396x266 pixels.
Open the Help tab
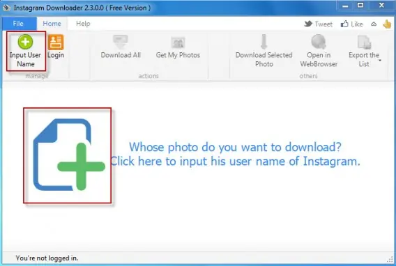(83, 24)
